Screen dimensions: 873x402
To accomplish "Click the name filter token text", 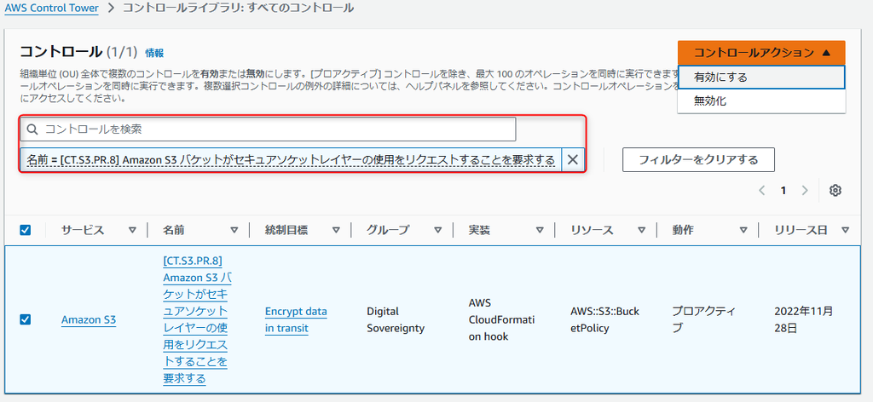I will click(291, 160).
